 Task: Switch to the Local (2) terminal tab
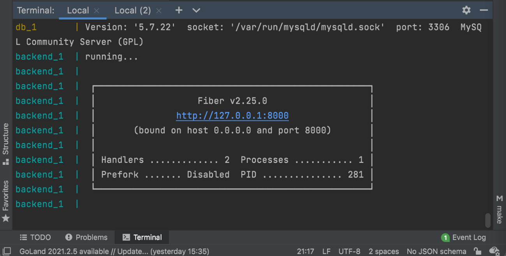pos(132,11)
